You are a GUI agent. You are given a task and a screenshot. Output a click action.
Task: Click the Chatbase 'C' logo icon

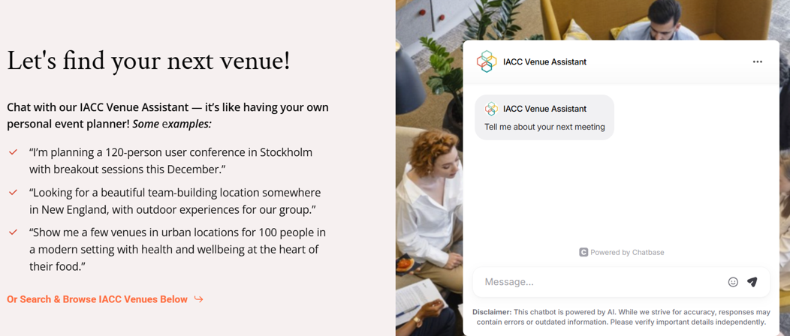click(583, 253)
